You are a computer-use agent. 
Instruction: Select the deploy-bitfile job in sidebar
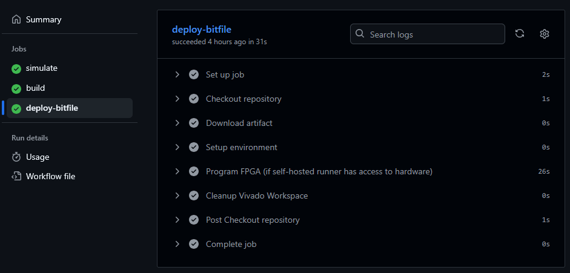point(52,108)
